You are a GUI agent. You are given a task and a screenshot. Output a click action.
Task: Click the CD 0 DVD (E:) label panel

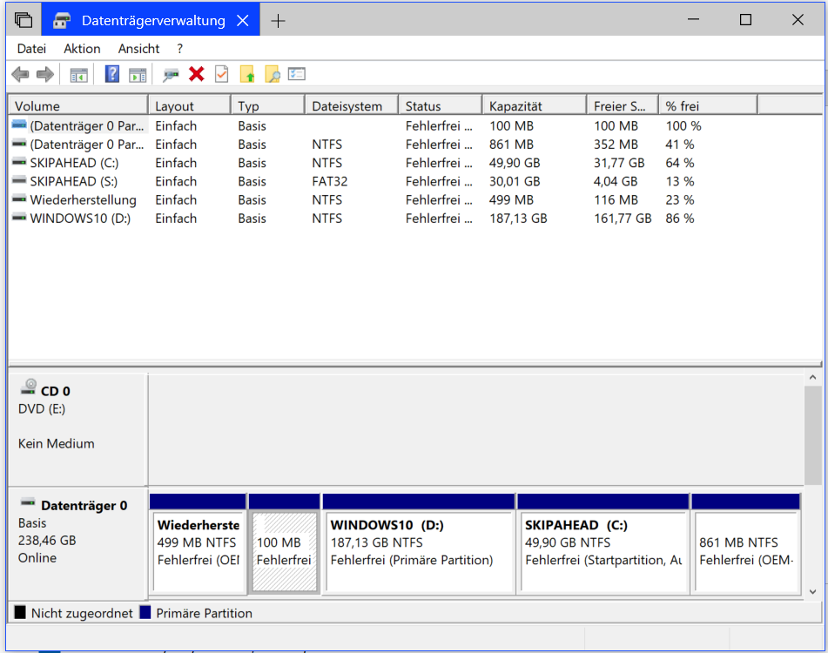pos(77,430)
